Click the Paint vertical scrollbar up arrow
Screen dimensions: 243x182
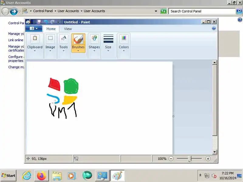pos(214,62)
